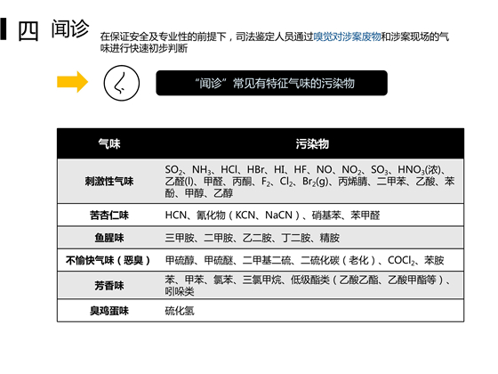
Task: Select the 鱼腥味 row label
Action: click(x=108, y=238)
